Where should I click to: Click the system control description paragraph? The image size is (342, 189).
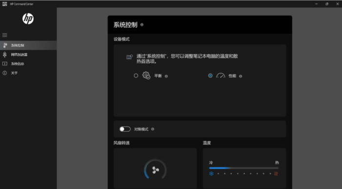click(x=187, y=59)
